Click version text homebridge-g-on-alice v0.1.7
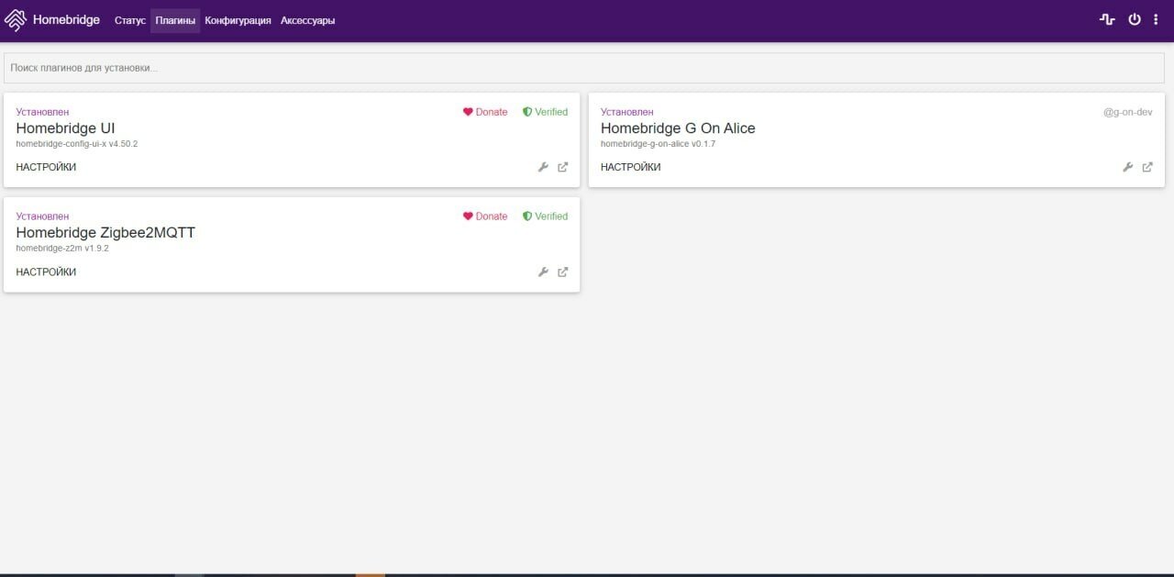 click(x=658, y=144)
